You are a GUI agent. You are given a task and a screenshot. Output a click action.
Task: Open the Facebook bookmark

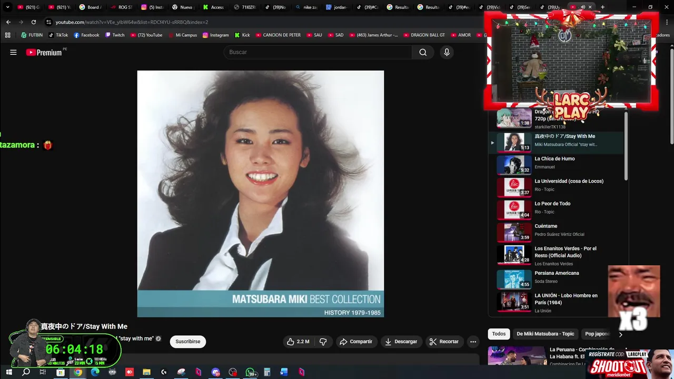point(86,35)
